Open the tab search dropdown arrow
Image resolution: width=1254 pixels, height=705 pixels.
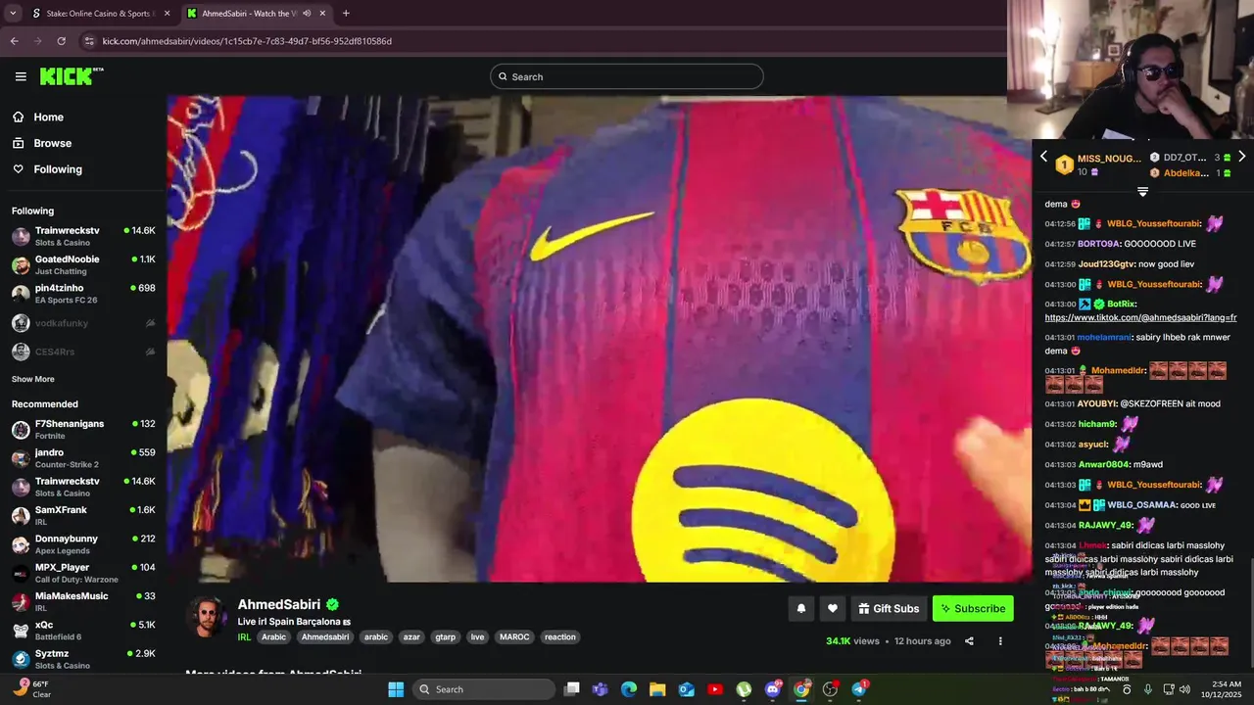[x=12, y=14]
